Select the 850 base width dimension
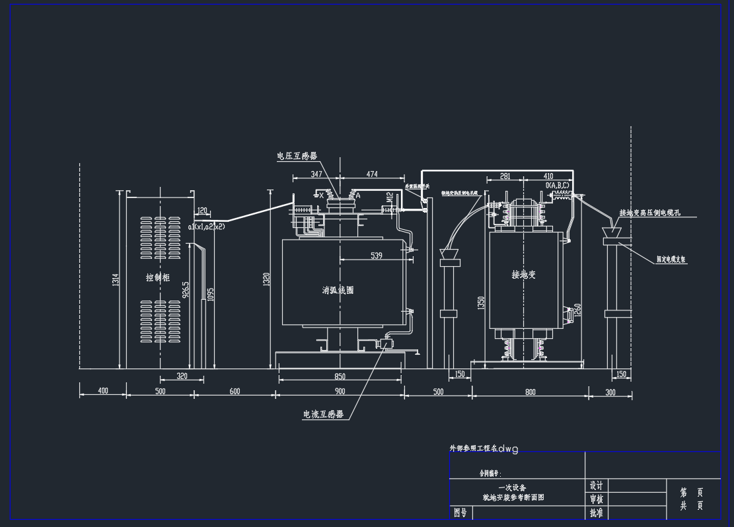 point(340,377)
